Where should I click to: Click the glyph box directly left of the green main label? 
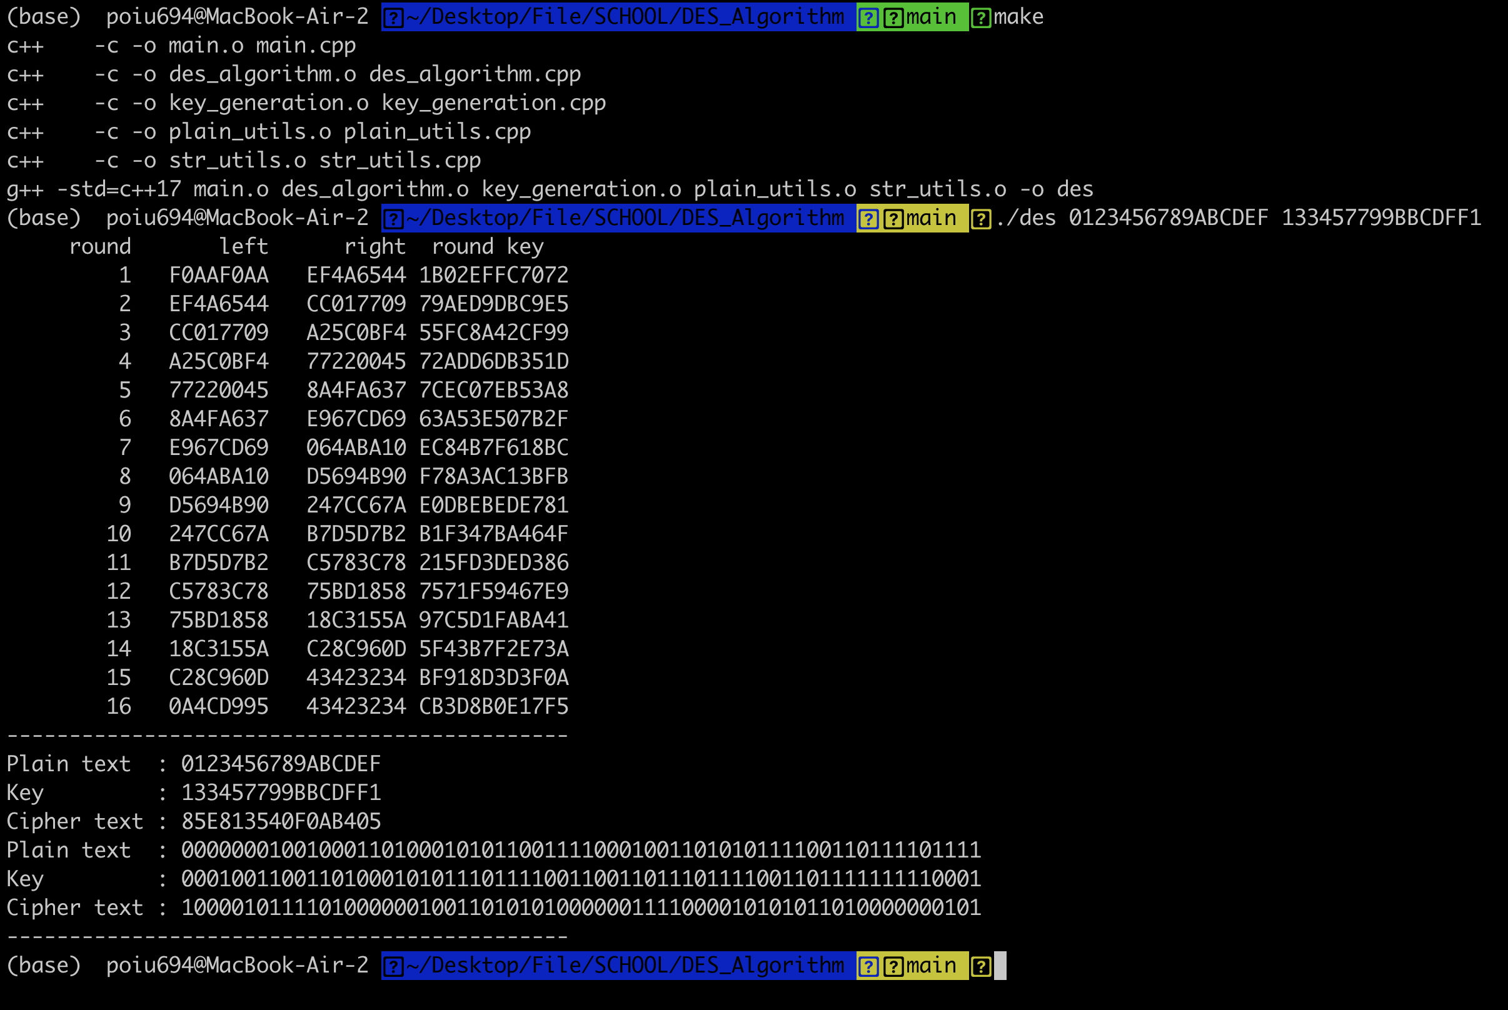pos(893,17)
